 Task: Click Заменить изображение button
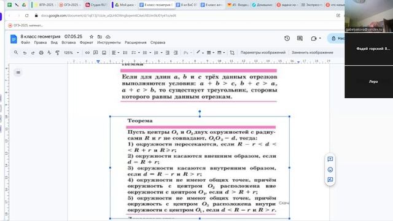click(x=313, y=53)
